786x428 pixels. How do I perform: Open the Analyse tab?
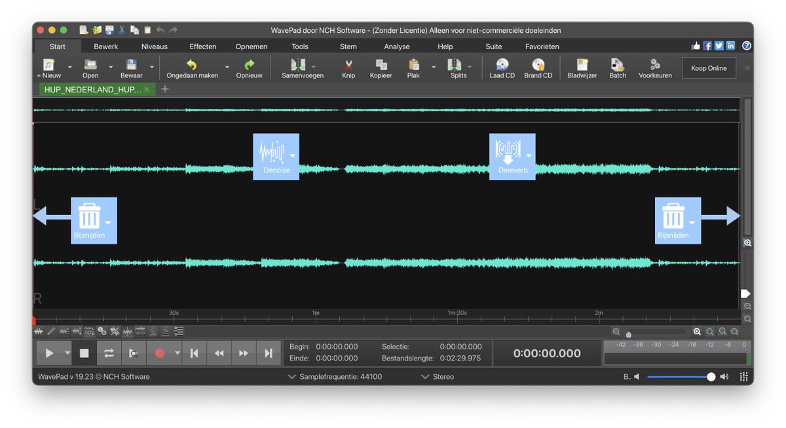tap(397, 47)
